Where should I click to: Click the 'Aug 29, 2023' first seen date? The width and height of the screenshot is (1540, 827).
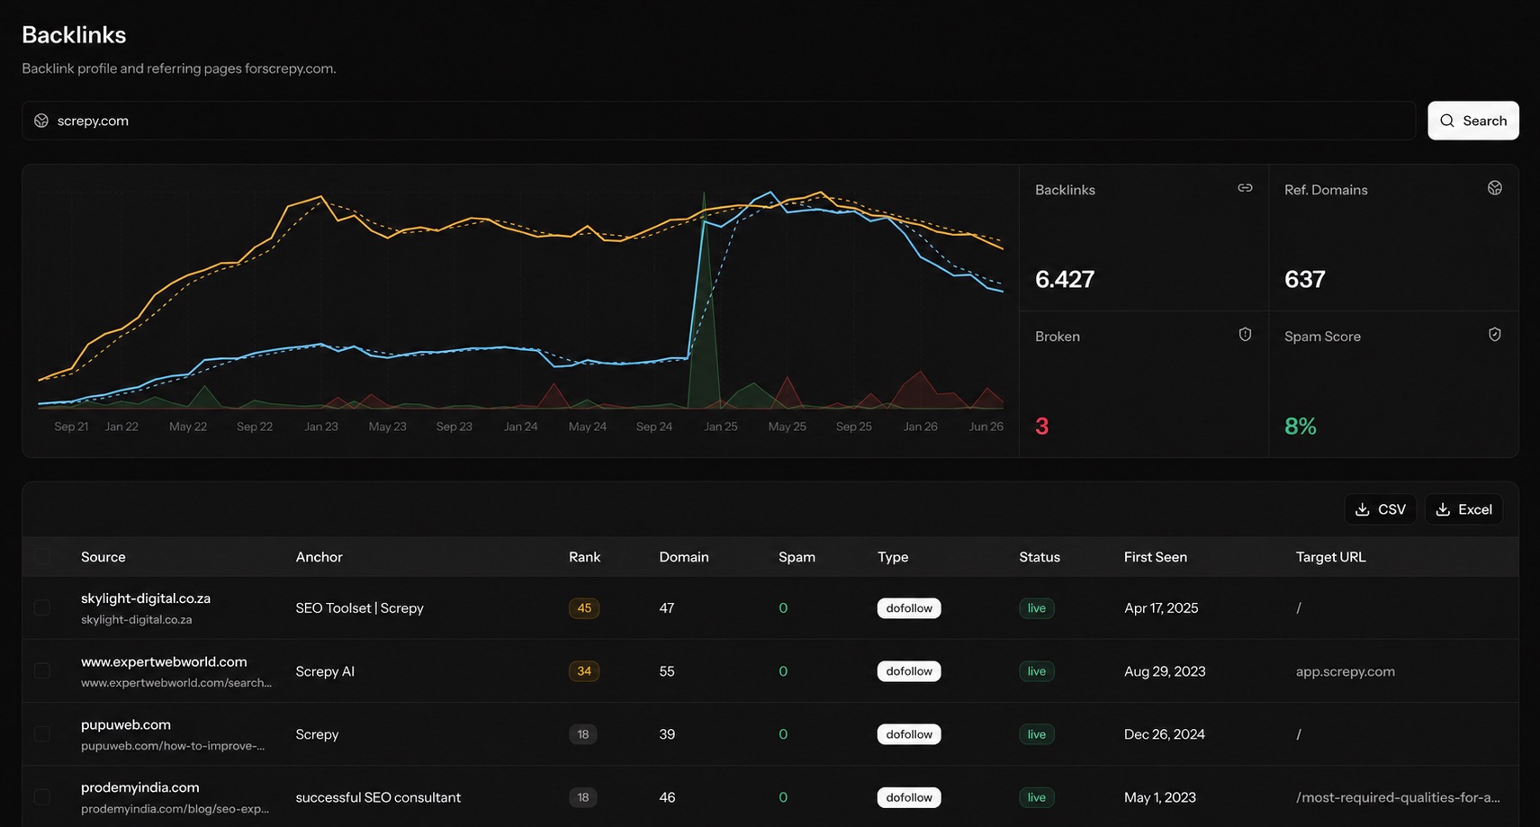click(1165, 671)
